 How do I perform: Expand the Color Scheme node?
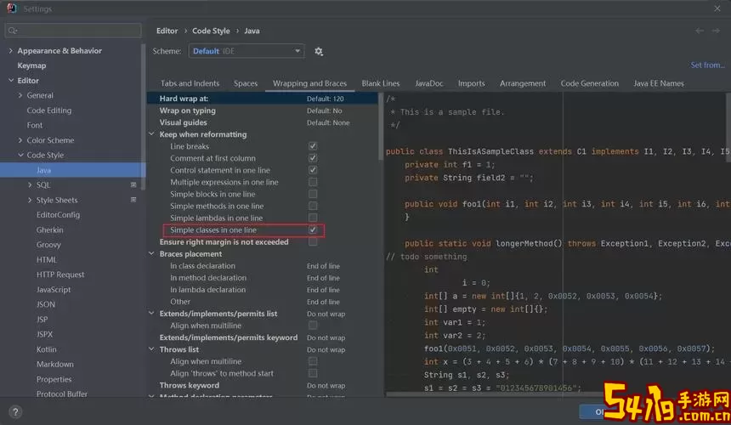pos(20,139)
